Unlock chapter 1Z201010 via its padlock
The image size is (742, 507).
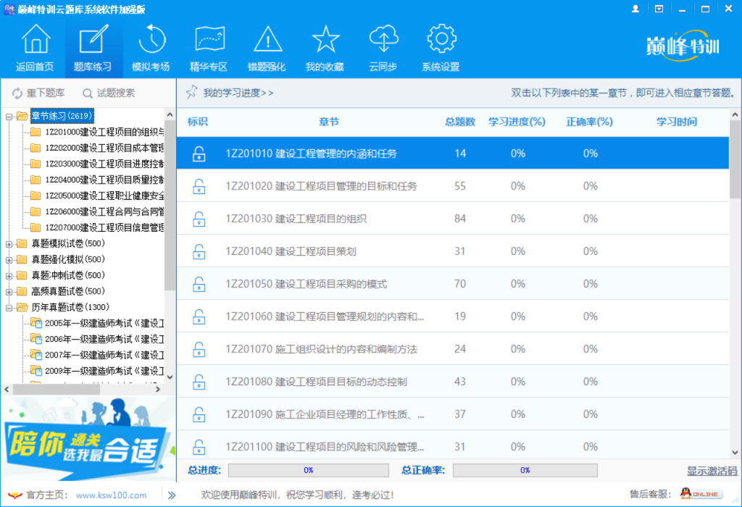click(199, 153)
